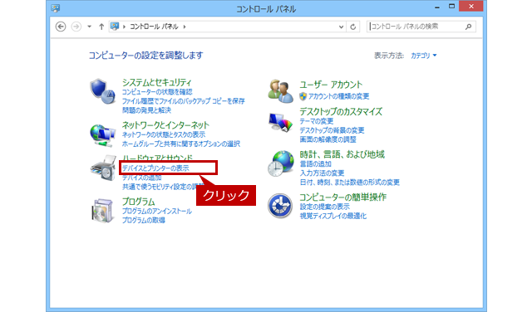
Task: Click 日付、時刻、または数値の形式の変更 link
Action: click(x=349, y=183)
